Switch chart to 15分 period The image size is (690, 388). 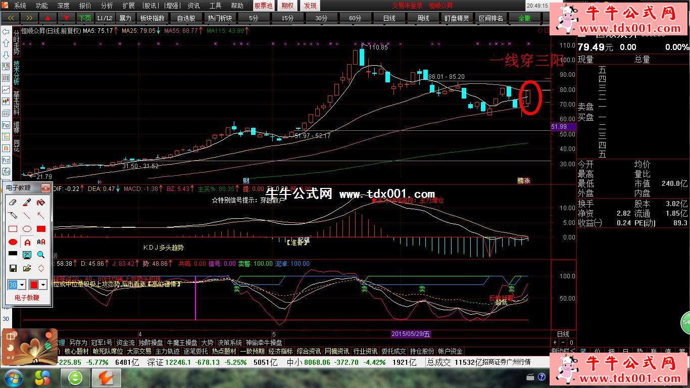click(x=287, y=18)
